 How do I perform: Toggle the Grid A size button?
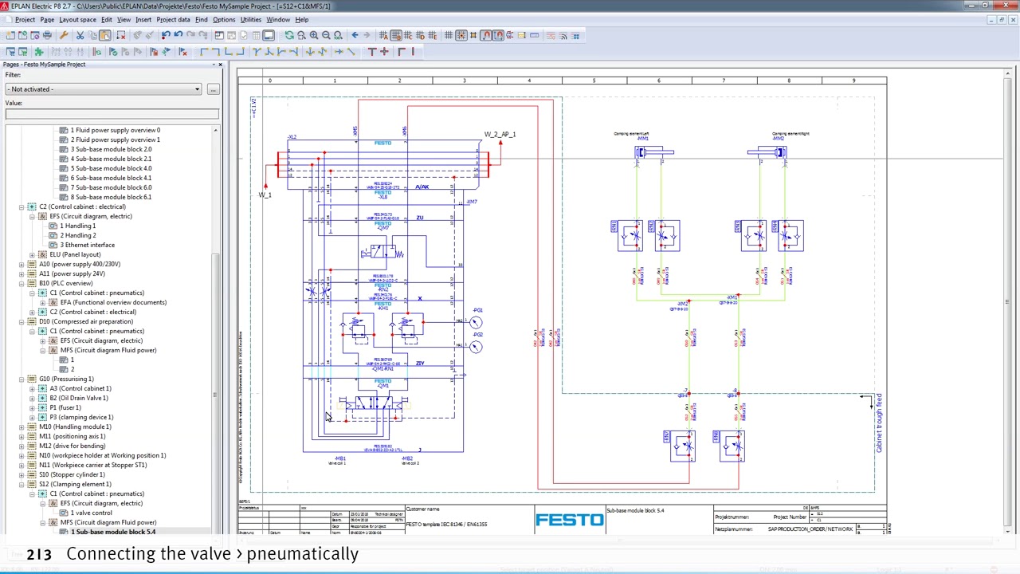(383, 35)
